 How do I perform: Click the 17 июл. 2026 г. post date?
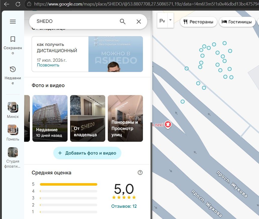pyautogui.click(x=52, y=60)
